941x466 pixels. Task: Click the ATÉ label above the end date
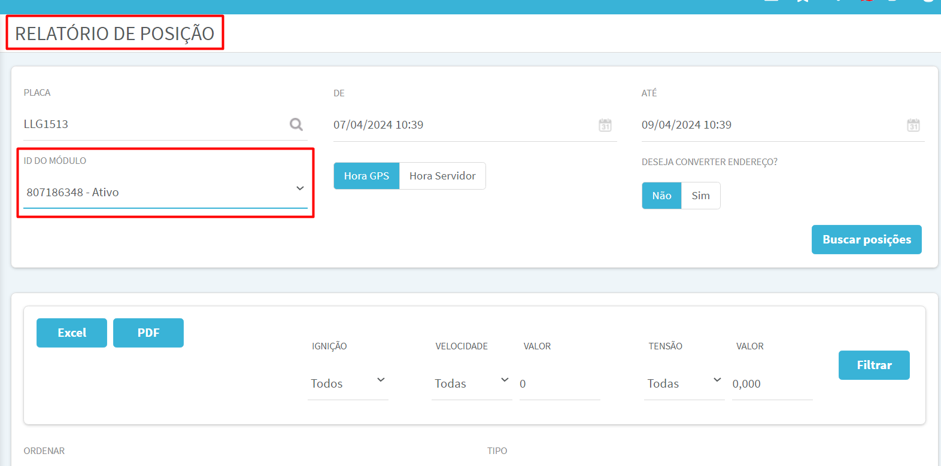(649, 93)
